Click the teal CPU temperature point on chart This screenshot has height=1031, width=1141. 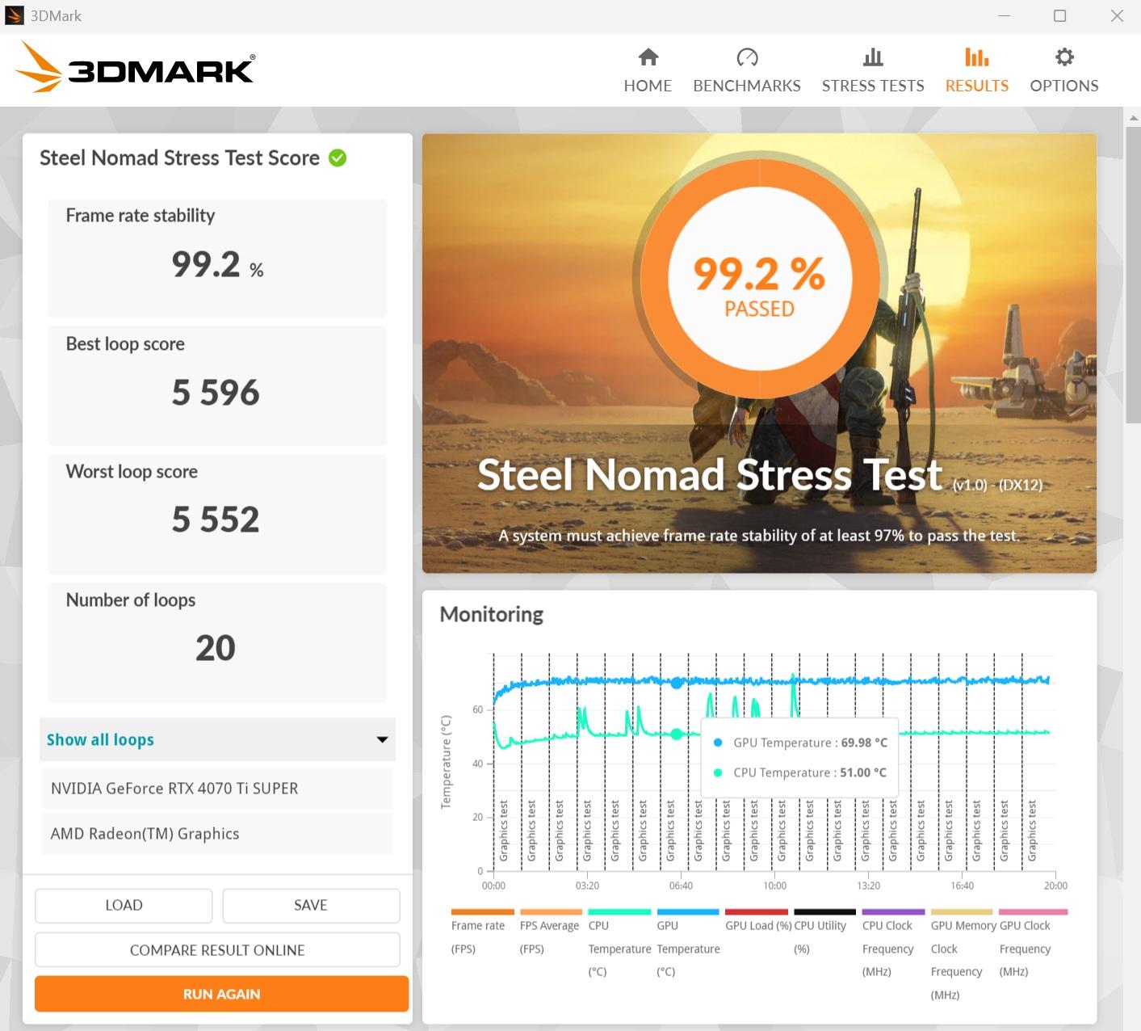pos(677,734)
